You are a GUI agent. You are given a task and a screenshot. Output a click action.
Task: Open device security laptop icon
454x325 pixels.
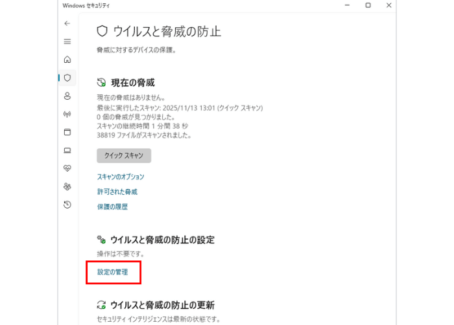click(x=67, y=150)
